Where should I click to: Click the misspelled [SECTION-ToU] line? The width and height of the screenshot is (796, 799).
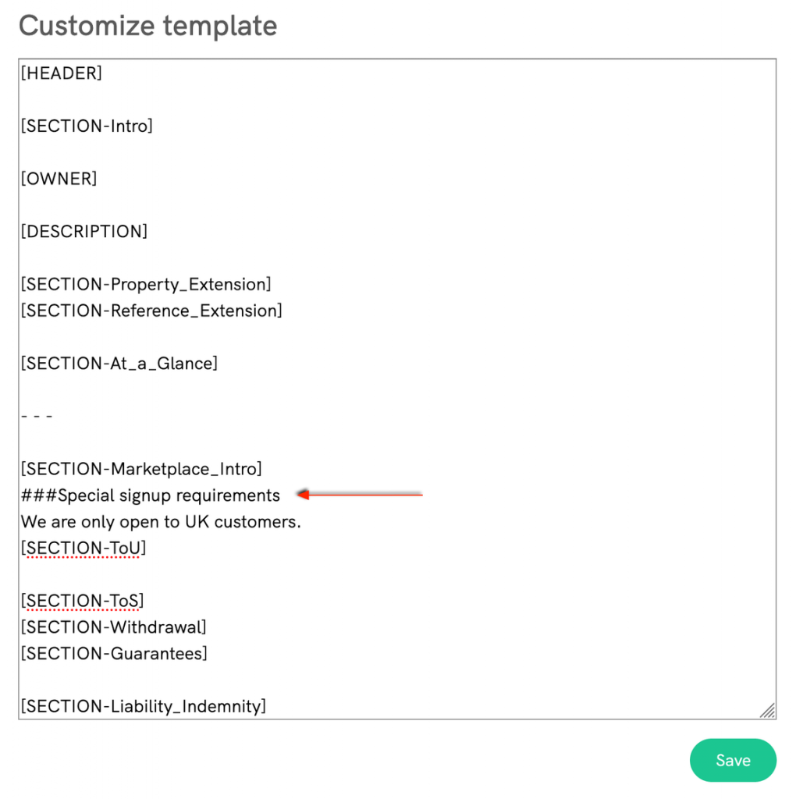click(x=84, y=549)
